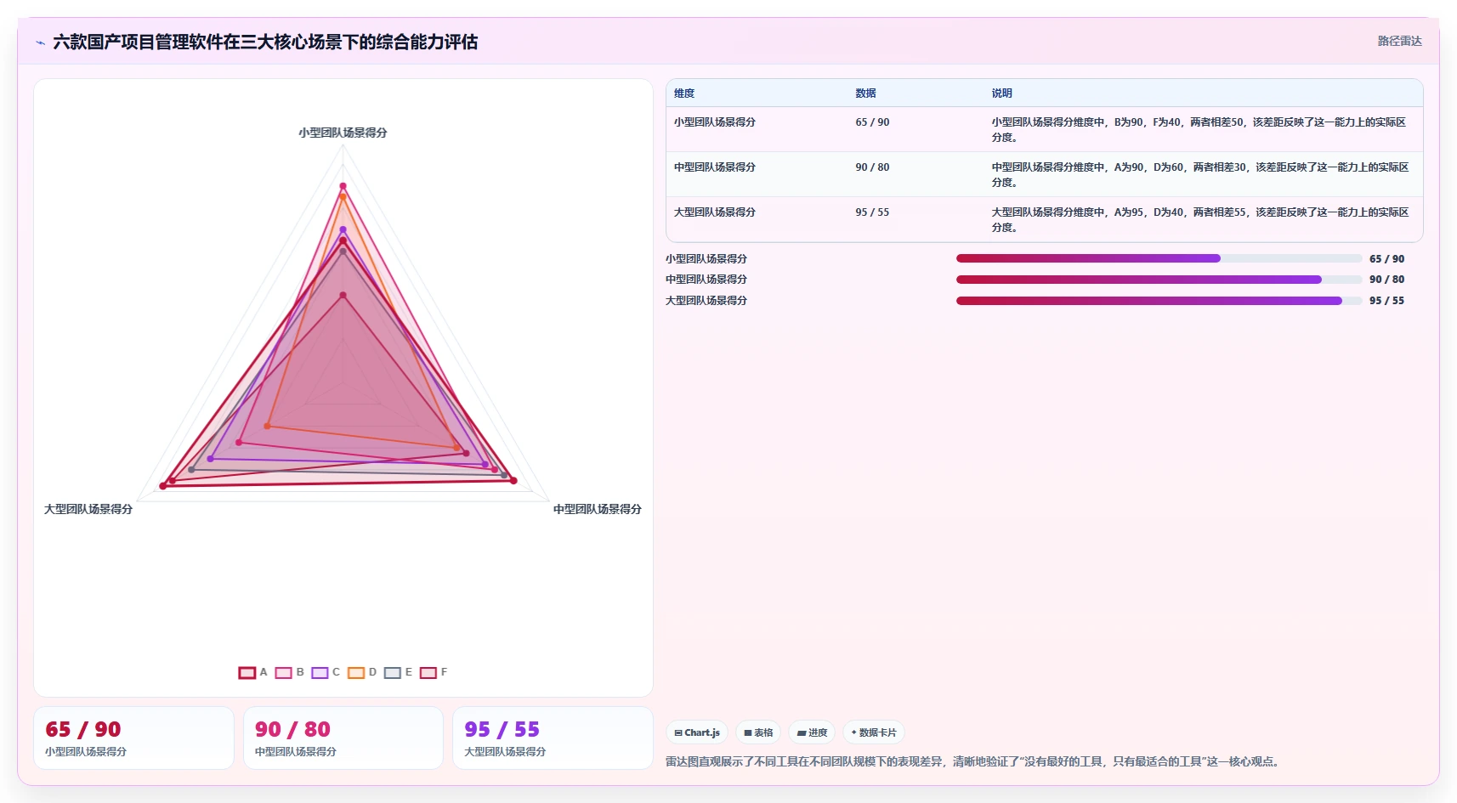Toggle series A legend swatch
This screenshot has height=803, width=1457.
coord(247,673)
